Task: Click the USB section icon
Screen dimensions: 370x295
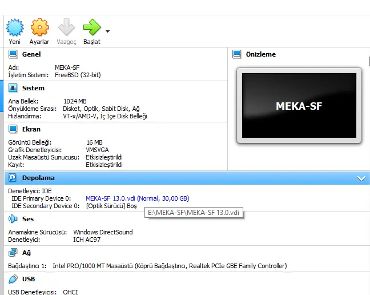Action: [x=13, y=279]
